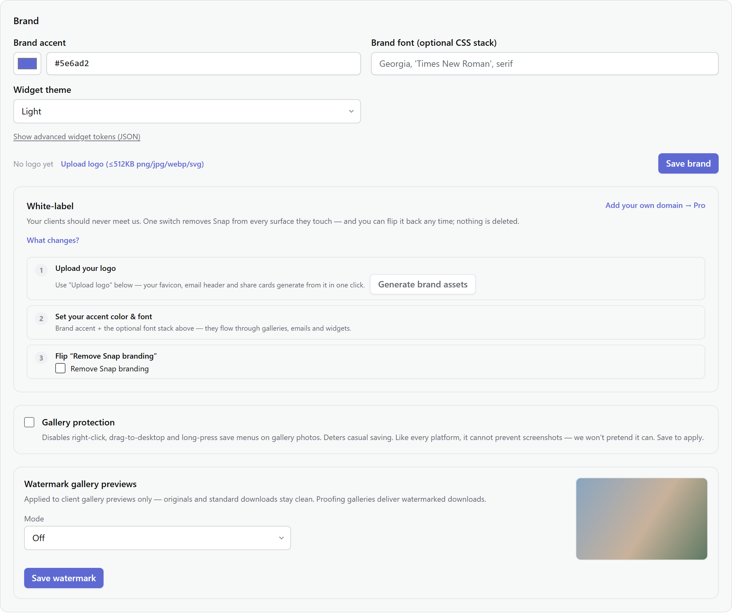Open the brand accent color swatch
Viewport: 732px width, 613px height.
pos(27,64)
